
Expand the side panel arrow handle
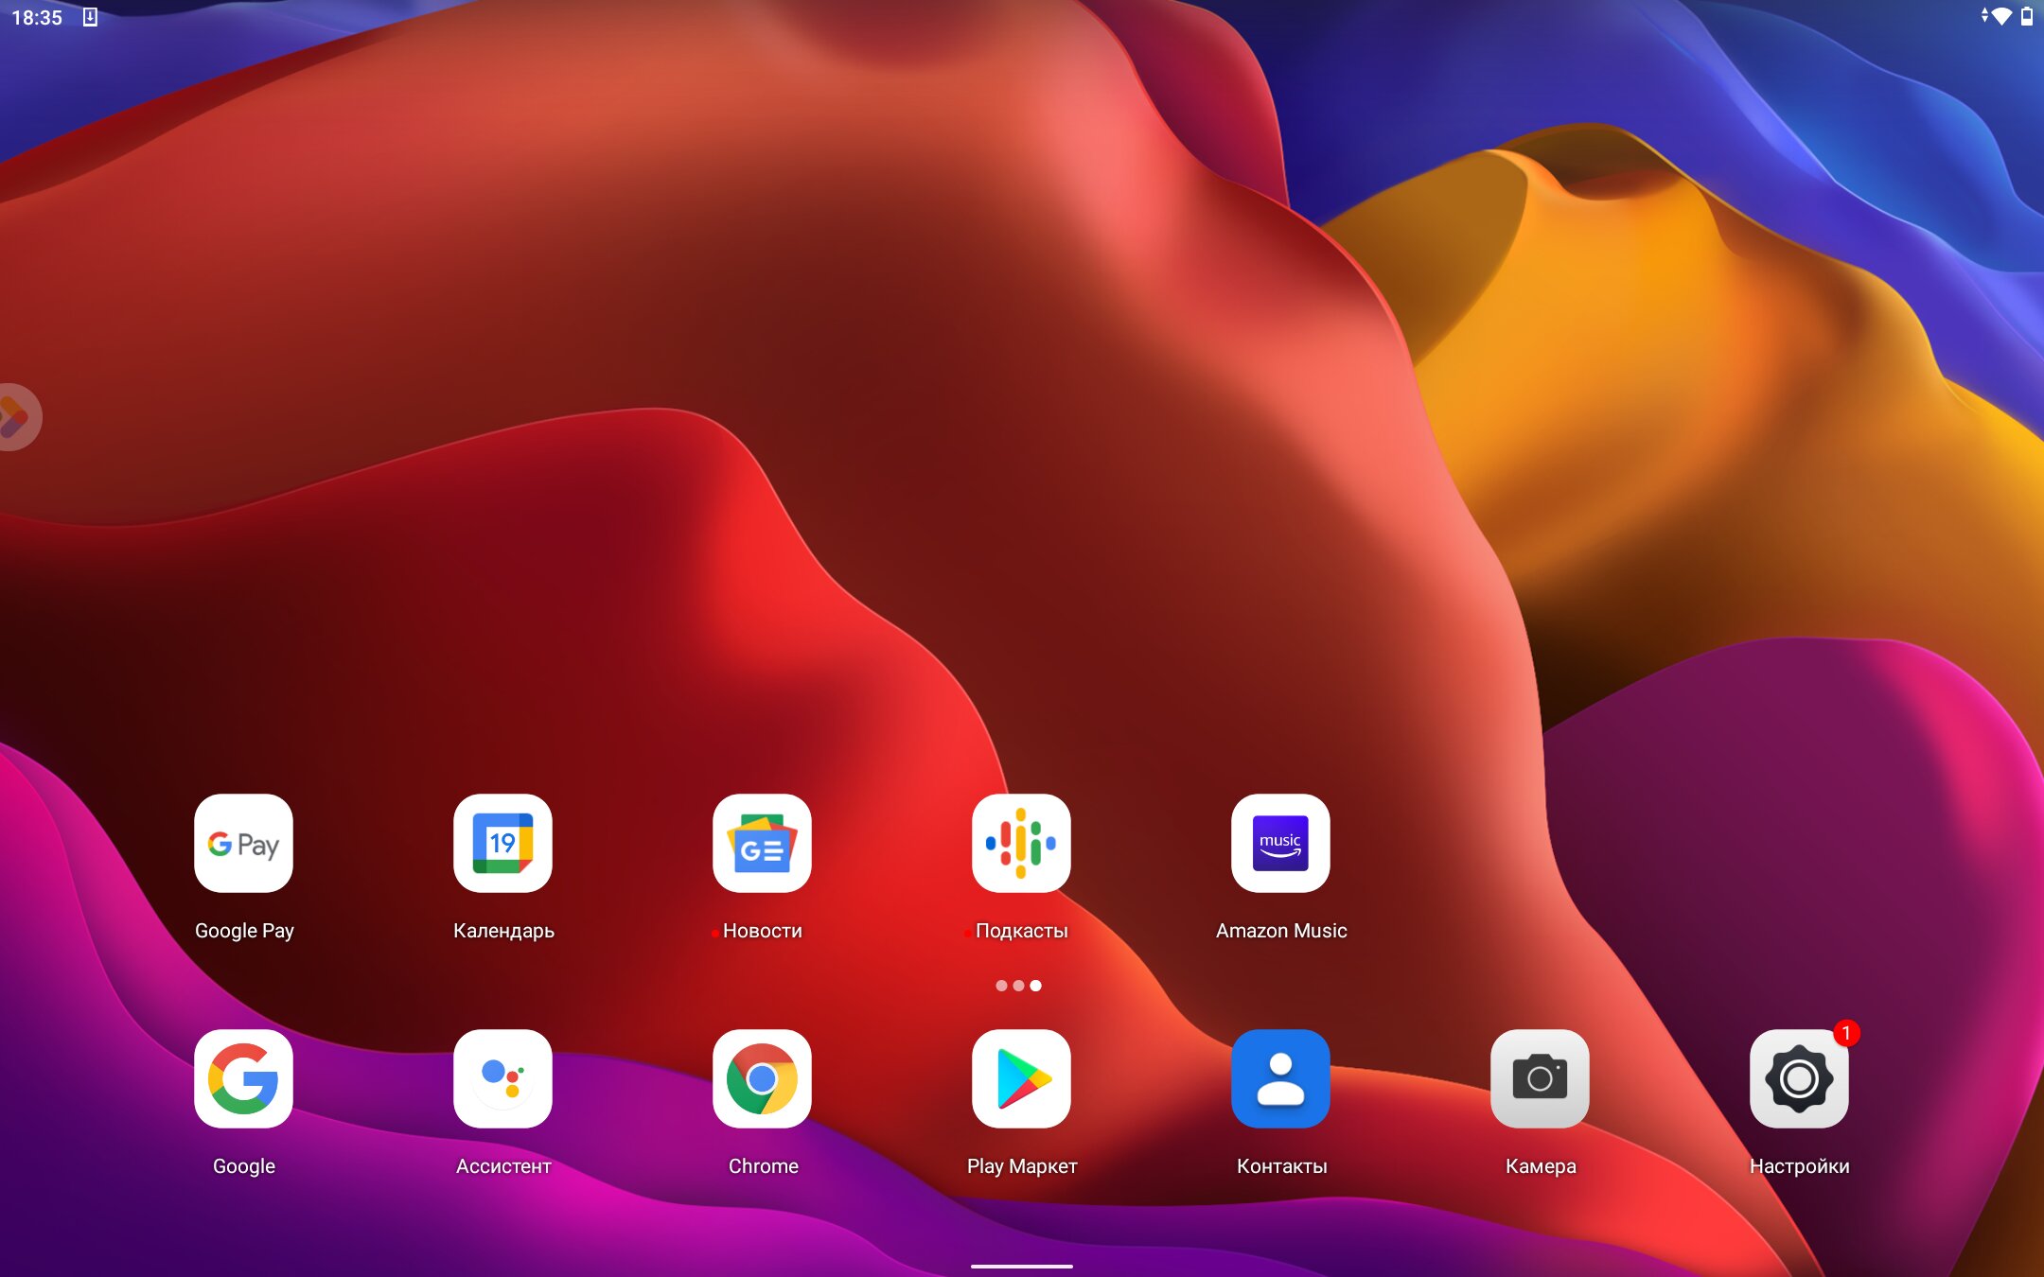(16, 417)
